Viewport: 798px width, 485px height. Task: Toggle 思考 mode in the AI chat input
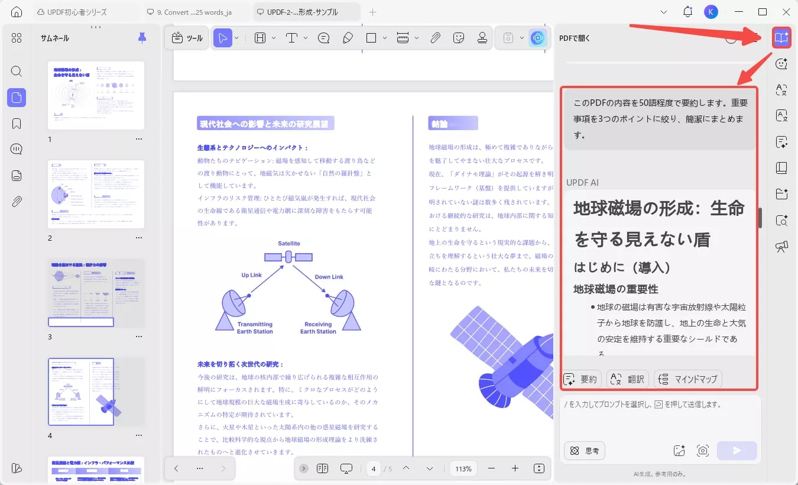click(x=584, y=450)
